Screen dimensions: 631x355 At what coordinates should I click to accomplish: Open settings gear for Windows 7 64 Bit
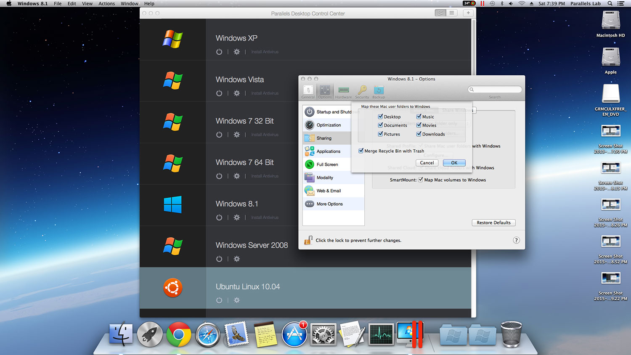pos(237,176)
